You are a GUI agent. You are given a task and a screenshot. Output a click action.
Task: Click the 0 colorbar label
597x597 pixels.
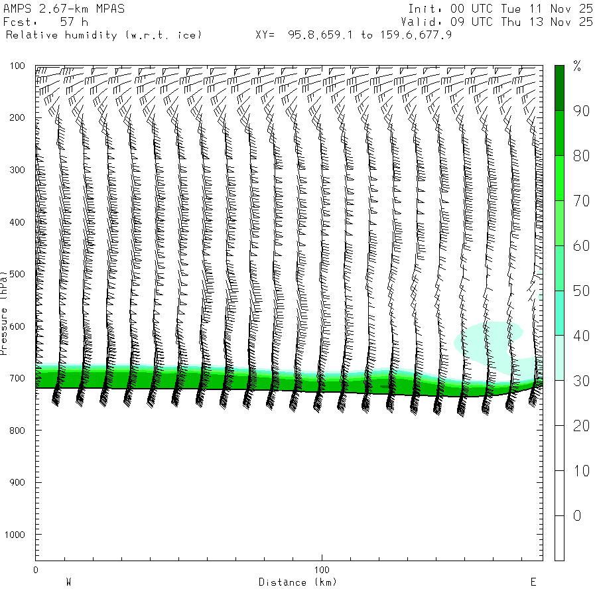tap(577, 516)
